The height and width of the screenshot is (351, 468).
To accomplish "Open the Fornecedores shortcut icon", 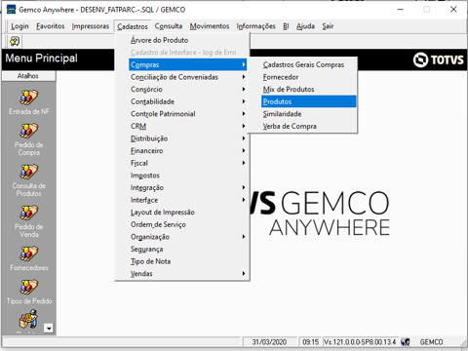I will pyautogui.click(x=28, y=253).
